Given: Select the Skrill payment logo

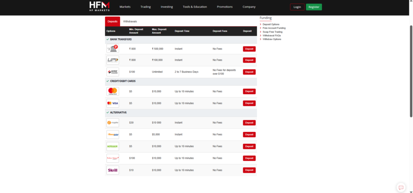Looking at the screenshot, I should coord(113,170).
